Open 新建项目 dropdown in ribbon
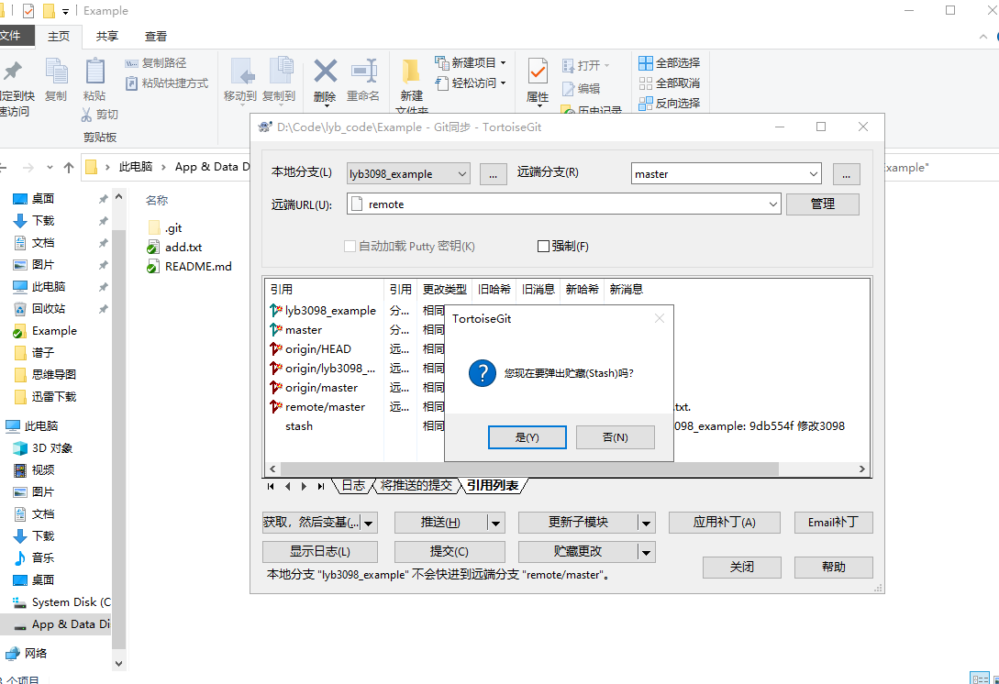The image size is (999, 684). tap(471, 63)
